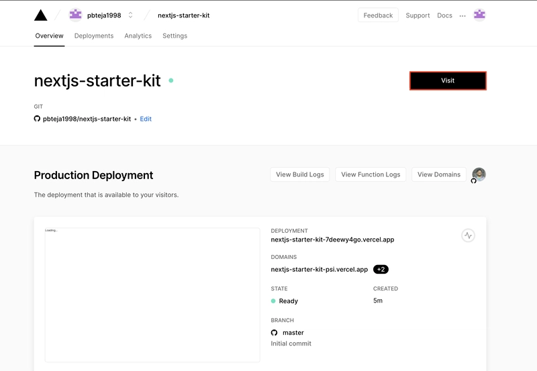Switch to the Overview tab
The height and width of the screenshot is (371, 537).
coord(49,36)
